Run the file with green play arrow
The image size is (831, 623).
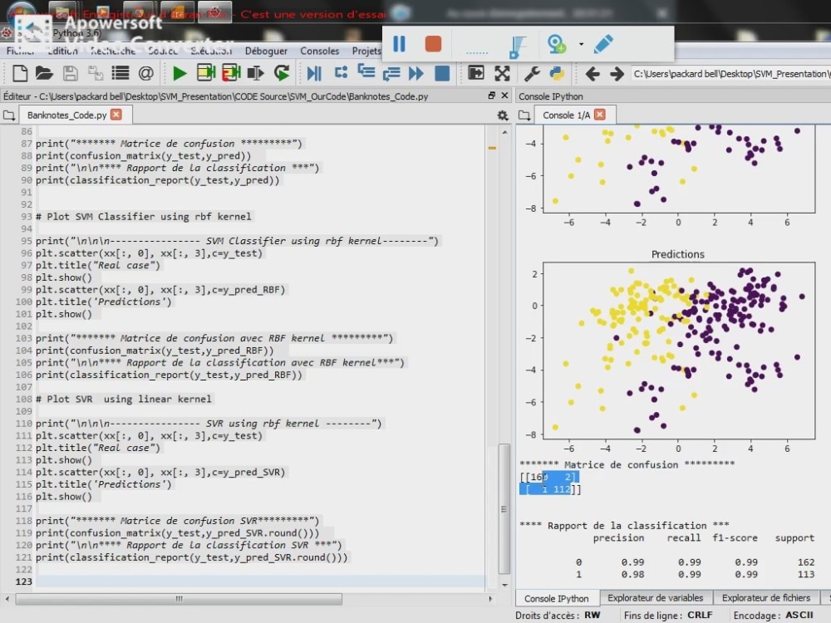tap(179, 73)
